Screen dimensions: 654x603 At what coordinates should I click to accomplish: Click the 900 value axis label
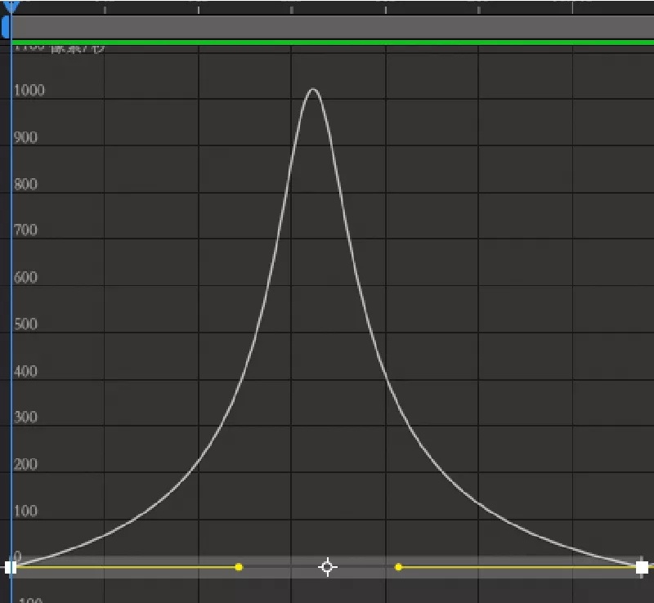(x=25, y=137)
